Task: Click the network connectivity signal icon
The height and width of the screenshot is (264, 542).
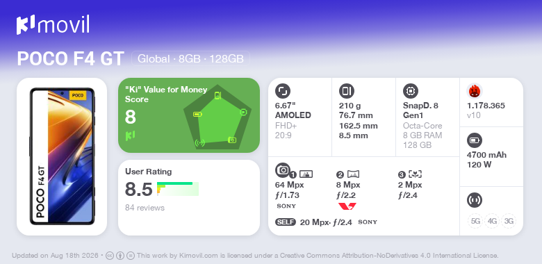Action: (474, 200)
